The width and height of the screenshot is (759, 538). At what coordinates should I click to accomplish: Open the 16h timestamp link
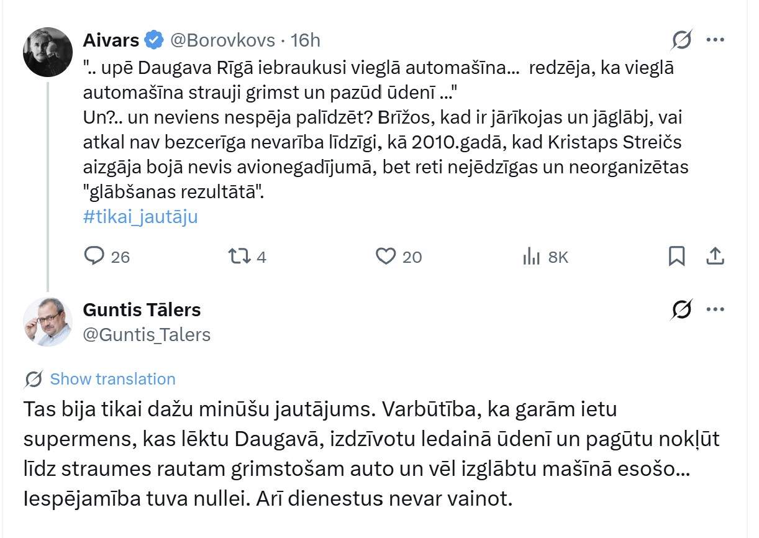[306, 40]
